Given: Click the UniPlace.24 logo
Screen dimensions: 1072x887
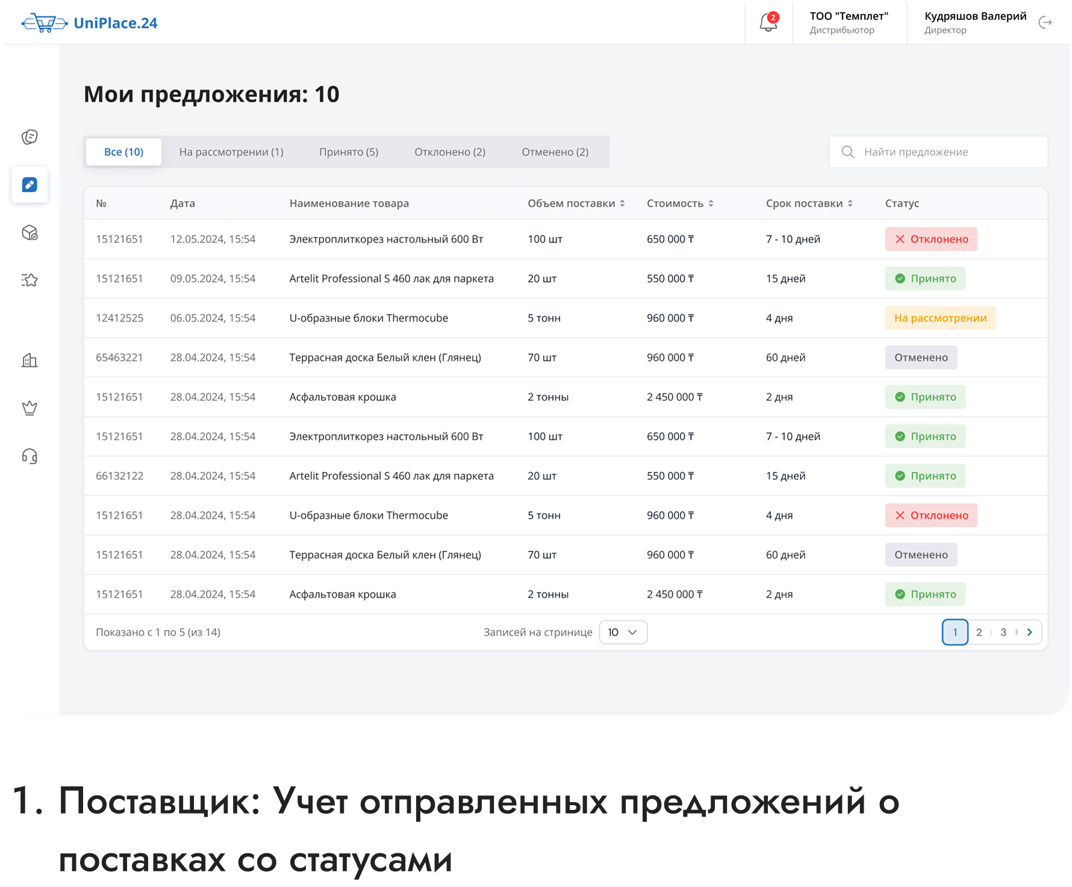Looking at the screenshot, I should point(90,23).
